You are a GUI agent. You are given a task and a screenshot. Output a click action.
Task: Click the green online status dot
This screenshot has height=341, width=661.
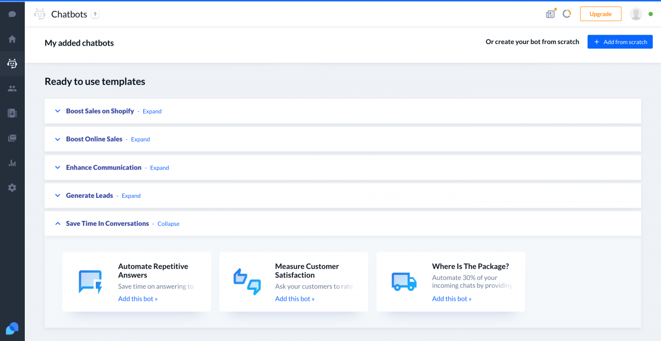[651, 14]
